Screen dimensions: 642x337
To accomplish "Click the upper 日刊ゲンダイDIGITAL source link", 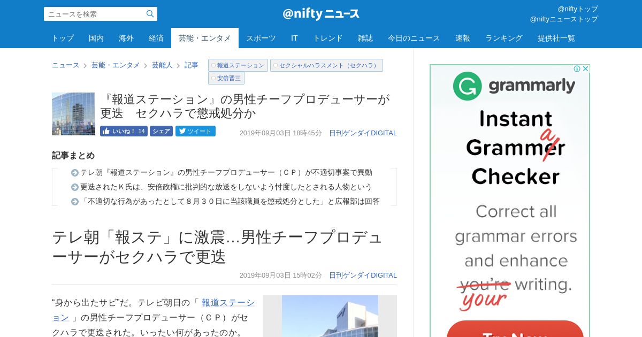I will coord(363,133).
